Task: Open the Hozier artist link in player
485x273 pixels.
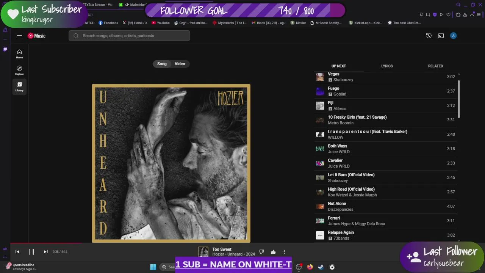Action: 218,254
